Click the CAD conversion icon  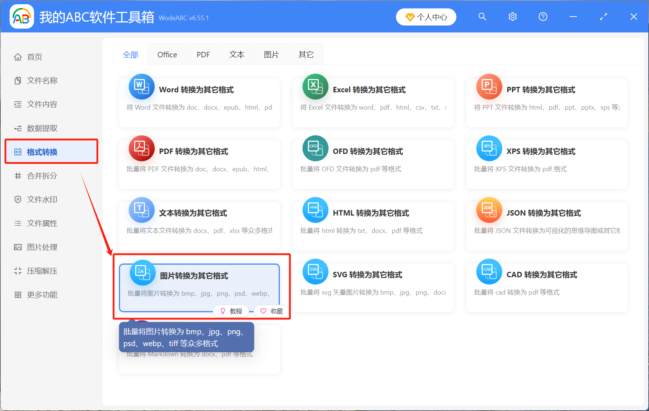click(x=489, y=271)
